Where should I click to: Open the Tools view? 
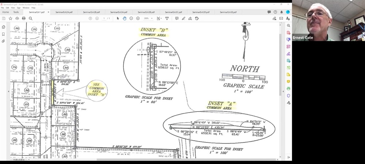(x=16, y=12)
